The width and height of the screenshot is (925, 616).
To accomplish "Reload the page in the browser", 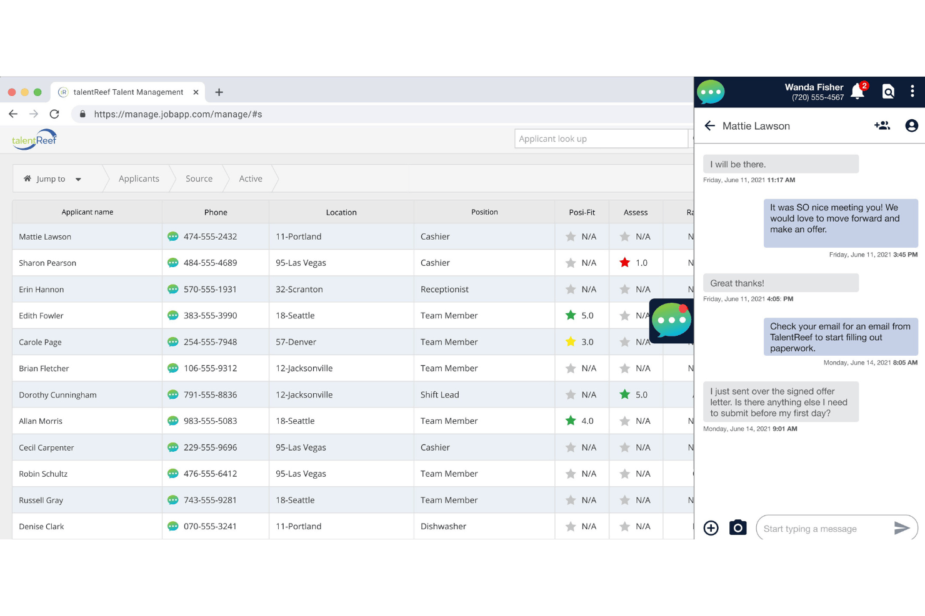I will click(54, 114).
